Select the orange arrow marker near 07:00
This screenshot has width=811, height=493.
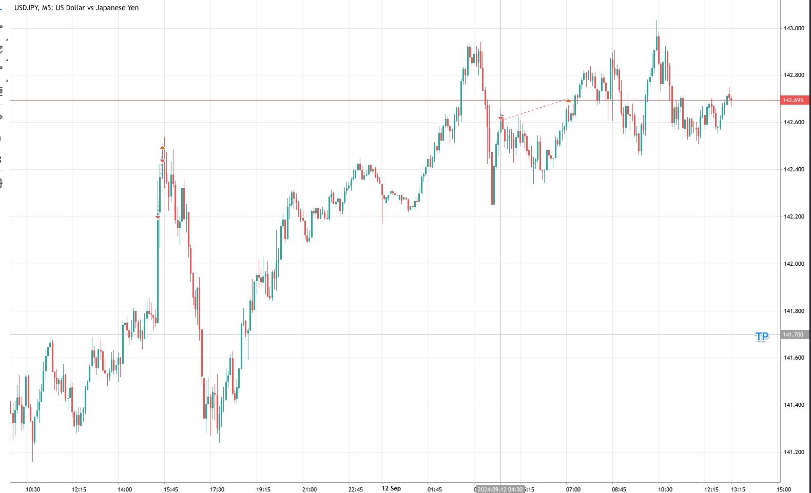[568, 101]
